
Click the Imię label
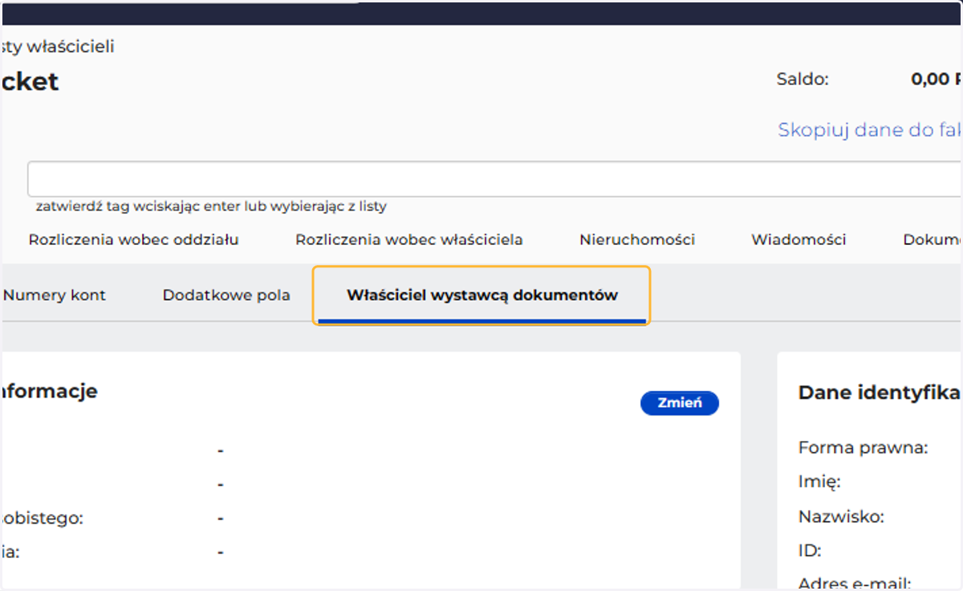point(819,483)
